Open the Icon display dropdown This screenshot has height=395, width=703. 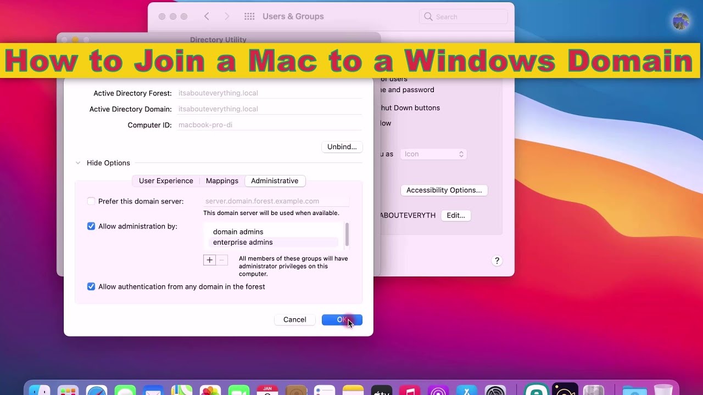click(433, 154)
